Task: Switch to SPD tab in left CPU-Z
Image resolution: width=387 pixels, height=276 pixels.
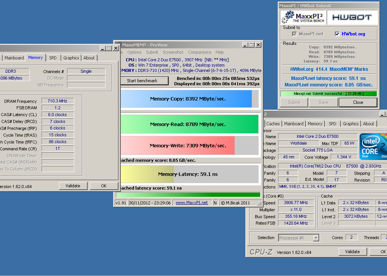Action: (x=53, y=58)
